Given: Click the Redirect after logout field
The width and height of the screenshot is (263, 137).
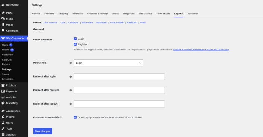Looking at the screenshot, I should click(x=119, y=104).
